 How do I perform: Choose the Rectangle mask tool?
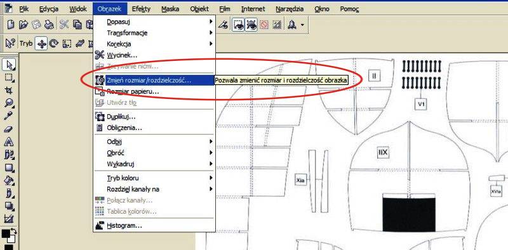pos(9,77)
